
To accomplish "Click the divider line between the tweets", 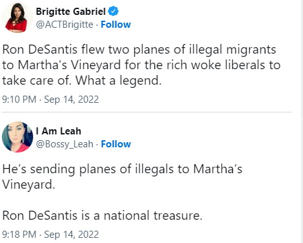I will click(x=147, y=112).
